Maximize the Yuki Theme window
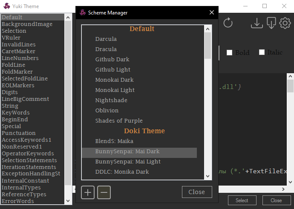This screenshot has width=294, height=209. pos(265,6)
